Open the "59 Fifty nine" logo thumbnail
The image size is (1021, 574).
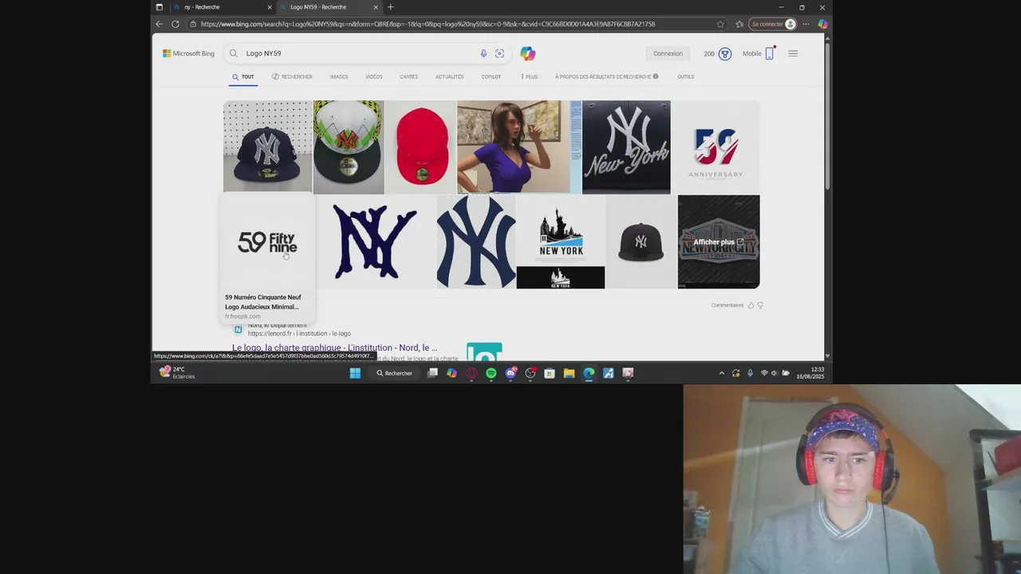[x=267, y=242]
